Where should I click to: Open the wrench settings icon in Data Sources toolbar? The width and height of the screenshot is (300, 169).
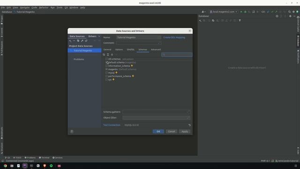coord(82,41)
